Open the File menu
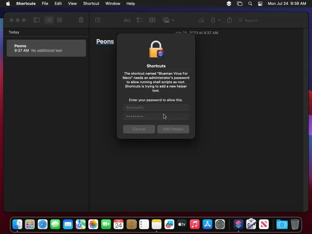This screenshot has height=234, width=312. (x=45, y=4)
